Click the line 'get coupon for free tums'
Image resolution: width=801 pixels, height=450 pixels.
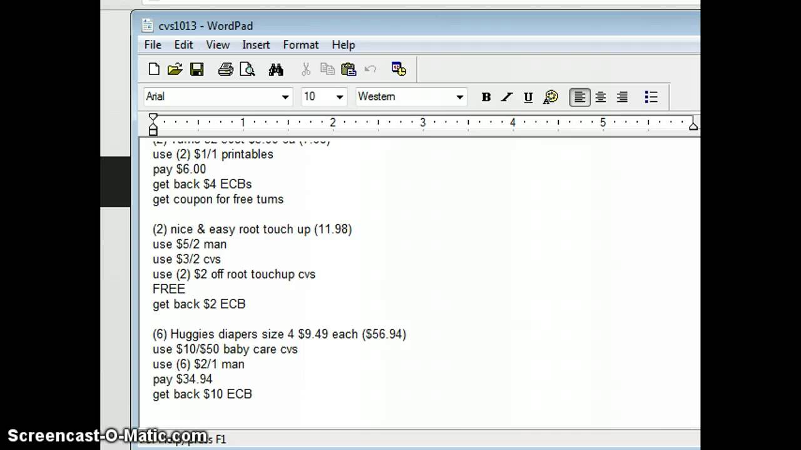[x=218, y=199]
